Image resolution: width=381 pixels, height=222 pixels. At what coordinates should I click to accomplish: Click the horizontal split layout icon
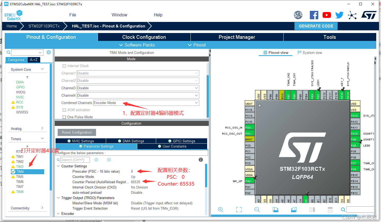[330, 210]
